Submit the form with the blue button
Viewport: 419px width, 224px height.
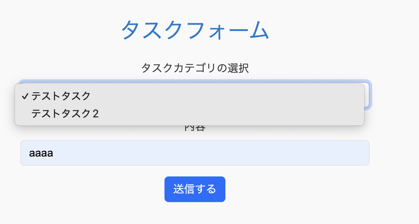[x=195, y=189]
